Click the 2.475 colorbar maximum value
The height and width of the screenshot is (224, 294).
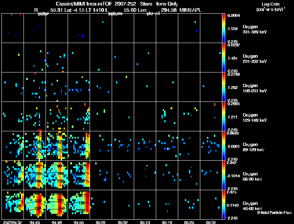point(232,192)
